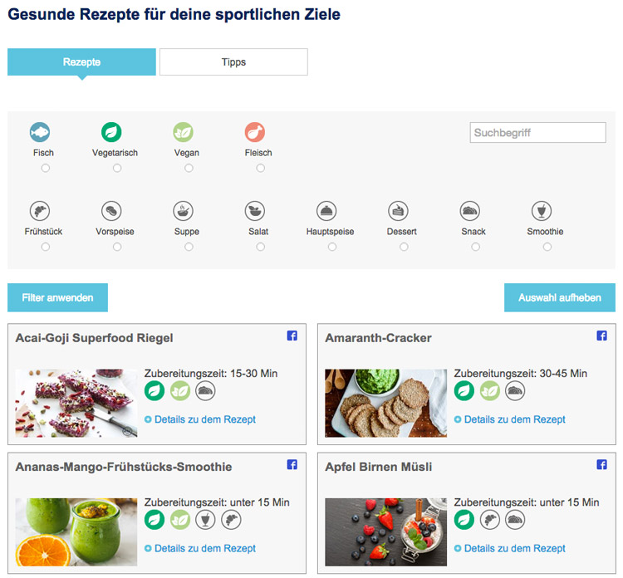The width and height of the screenshot is (623, 578).
Task: Share Amaranth-Cracker via Facebook icon
Action: (602, 336)
